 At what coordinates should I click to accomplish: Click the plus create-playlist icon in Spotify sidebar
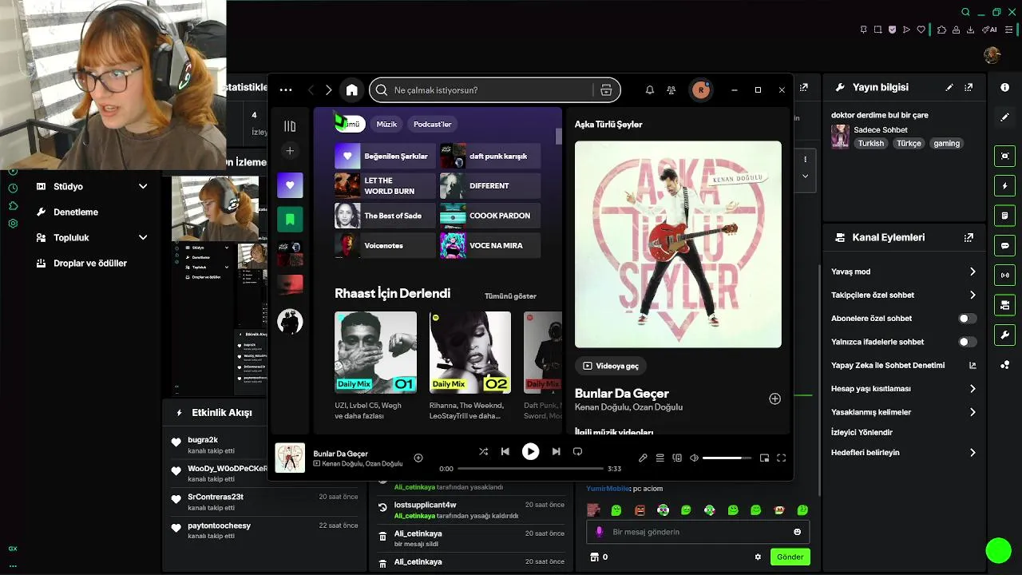290,151
